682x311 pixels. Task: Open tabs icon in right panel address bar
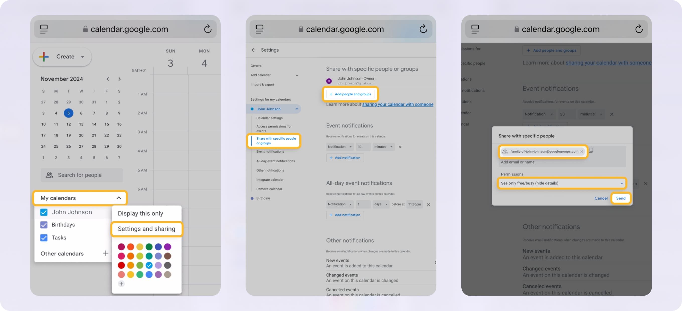coord(475,29)
